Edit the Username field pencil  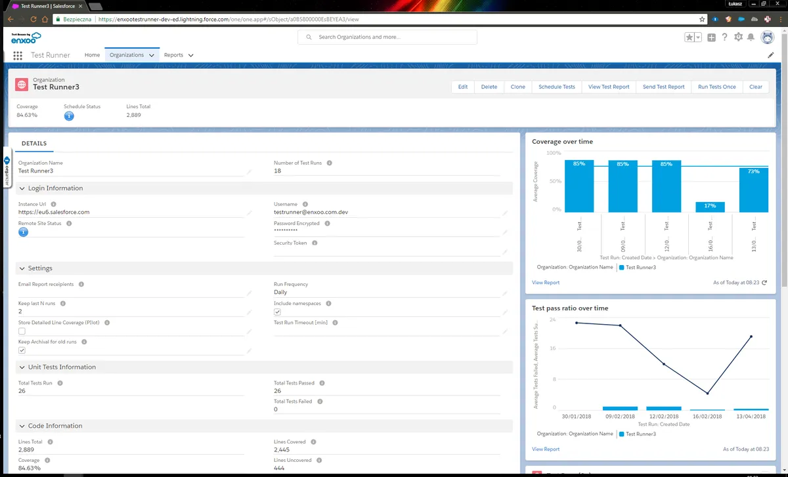tap(504, 213)
